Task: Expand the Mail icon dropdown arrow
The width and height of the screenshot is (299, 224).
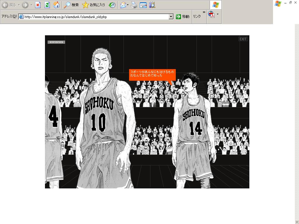Action: (x=128, y=5)
